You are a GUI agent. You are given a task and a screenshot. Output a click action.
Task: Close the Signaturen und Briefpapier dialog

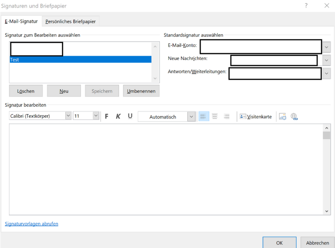click(327, 6)
